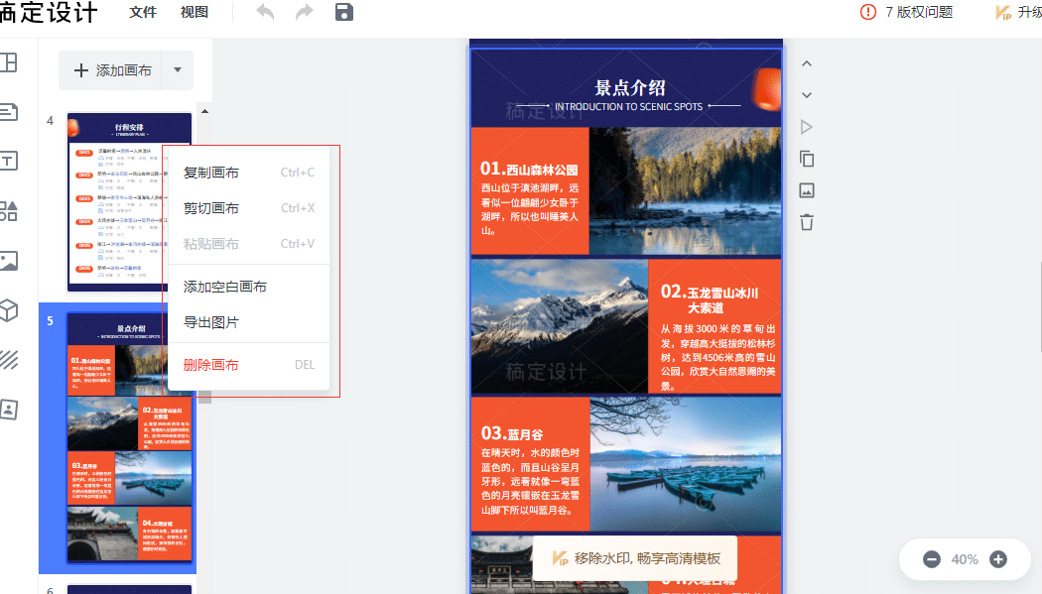Move canvas down with chevron icon
The width and height of the screenshot is (1042, 594).
(x=806, y=95)
